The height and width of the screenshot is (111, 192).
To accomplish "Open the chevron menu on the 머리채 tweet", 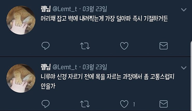I will click(x=184, y=10).
